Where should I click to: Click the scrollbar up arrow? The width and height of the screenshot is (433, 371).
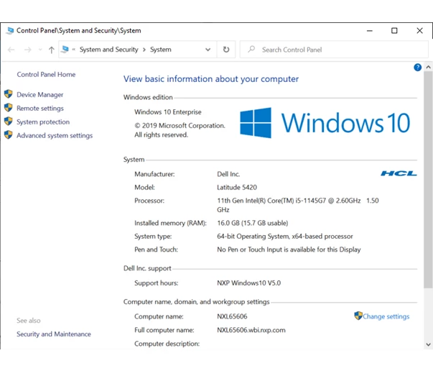[x=428, y=67]
